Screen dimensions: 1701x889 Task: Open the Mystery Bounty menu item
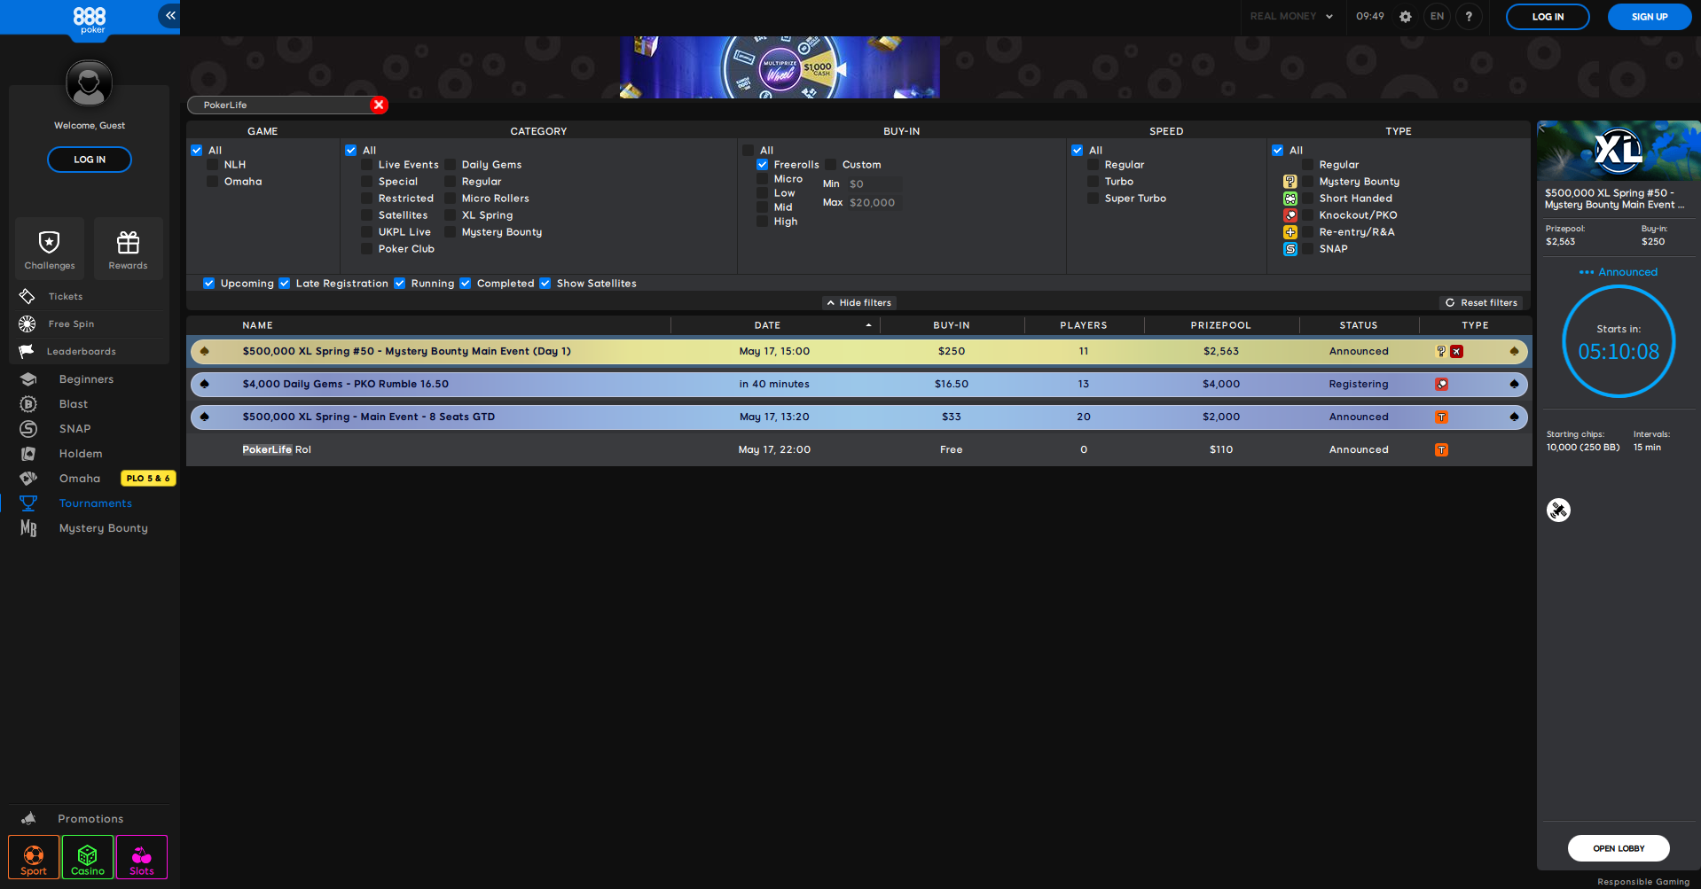click(x=104, y=528)
